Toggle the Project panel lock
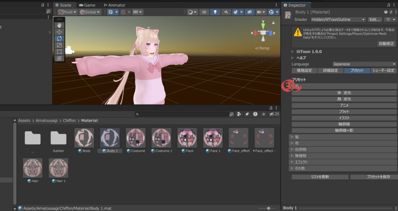This screenshot has width=398, height=211. coord(271,108)
